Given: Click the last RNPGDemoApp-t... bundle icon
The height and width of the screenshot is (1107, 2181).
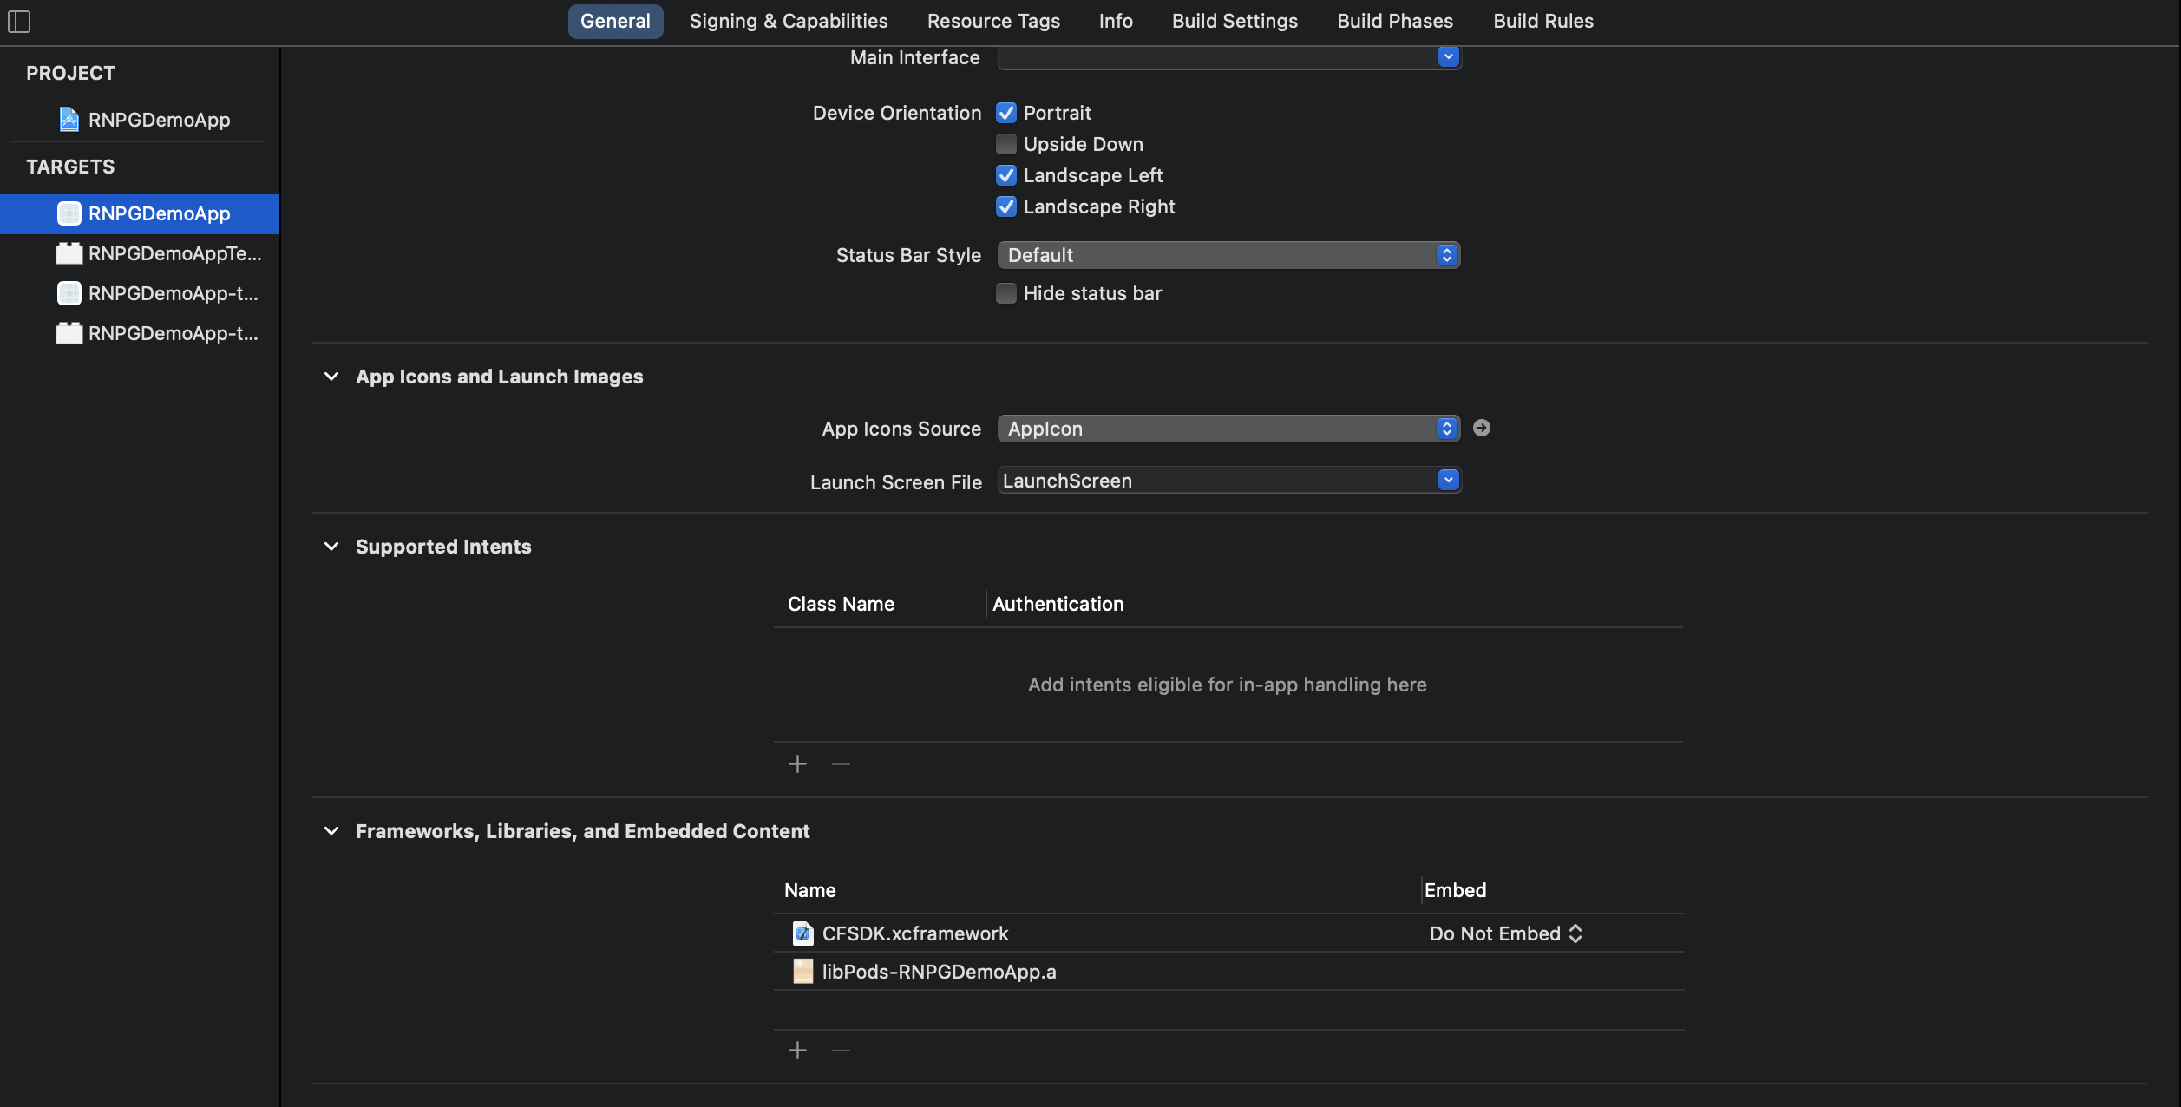Looking at the screenshot, I should [x=69, y=333].
